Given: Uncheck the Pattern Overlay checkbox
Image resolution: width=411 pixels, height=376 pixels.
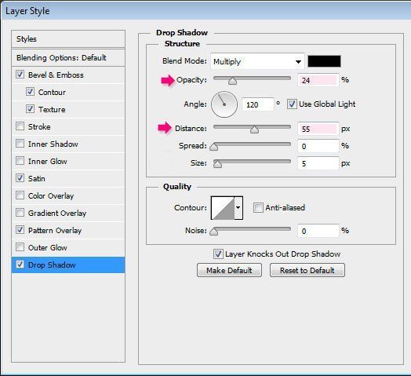Looking at the screenshot, I should click(x=20, y=230).
